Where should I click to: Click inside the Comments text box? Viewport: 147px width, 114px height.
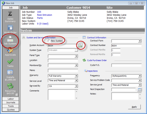(x=61, y=95)
